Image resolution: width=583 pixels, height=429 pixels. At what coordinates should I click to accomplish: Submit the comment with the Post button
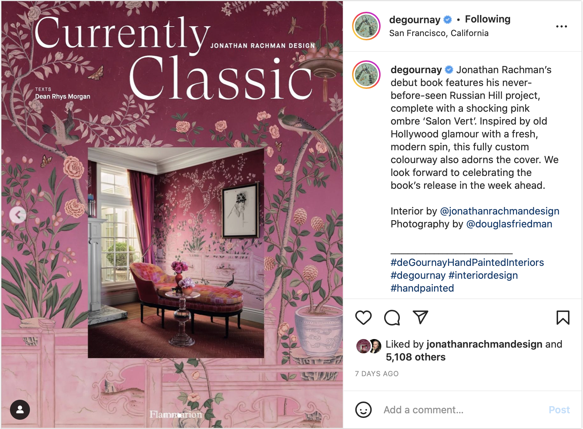click(x=559, y=410)
